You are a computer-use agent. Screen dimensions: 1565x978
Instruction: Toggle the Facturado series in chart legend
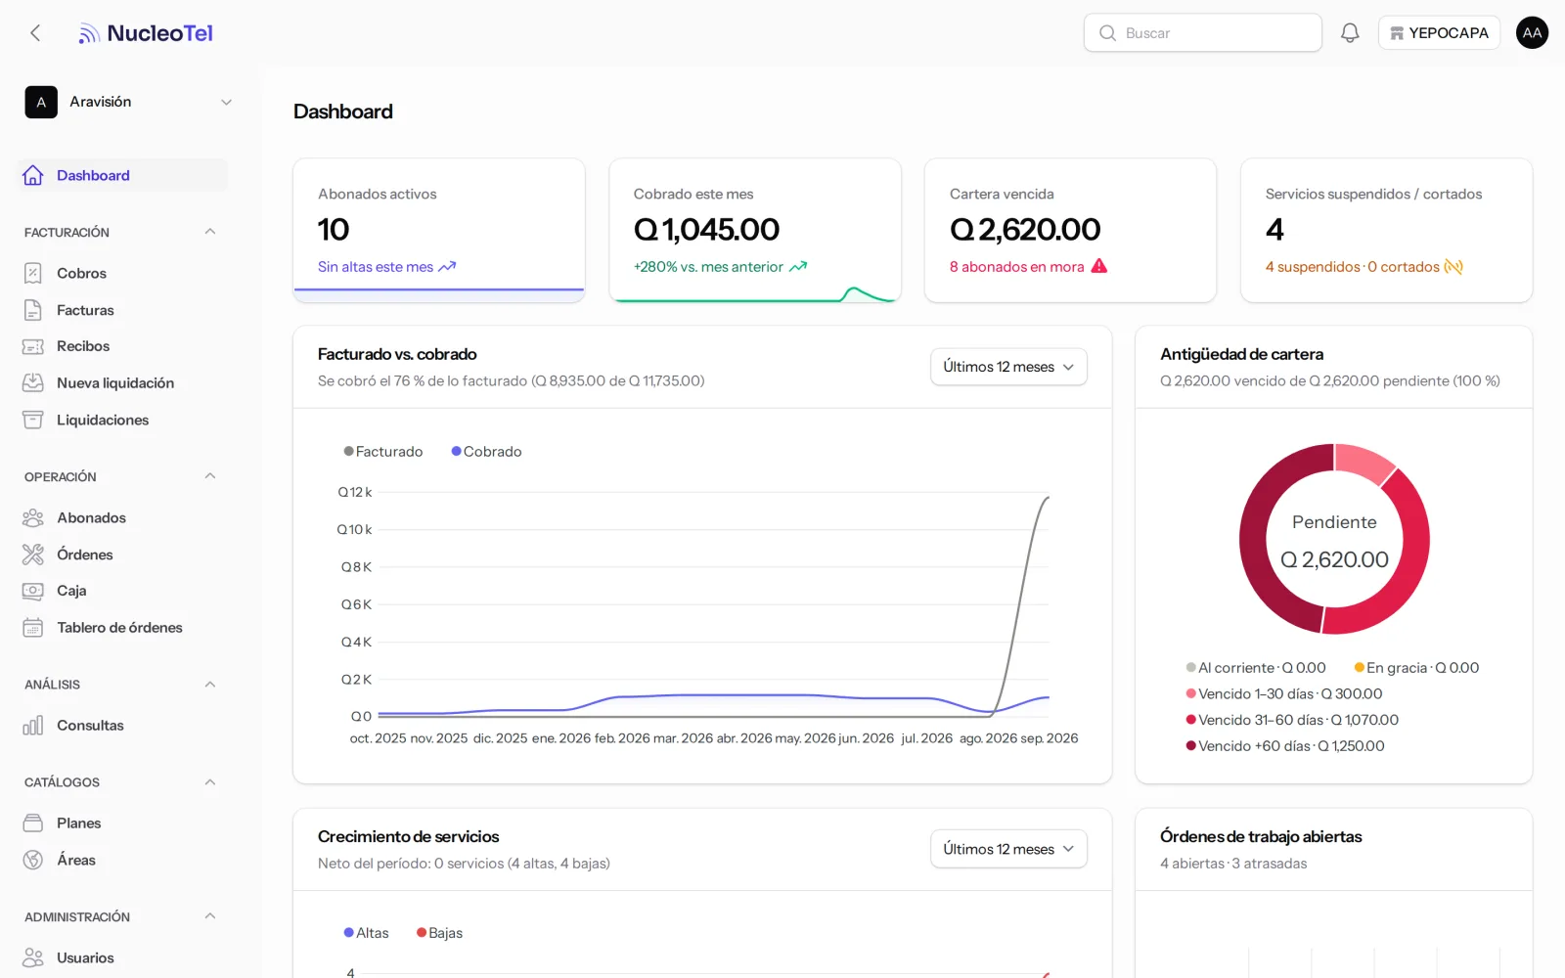point(383,452)
